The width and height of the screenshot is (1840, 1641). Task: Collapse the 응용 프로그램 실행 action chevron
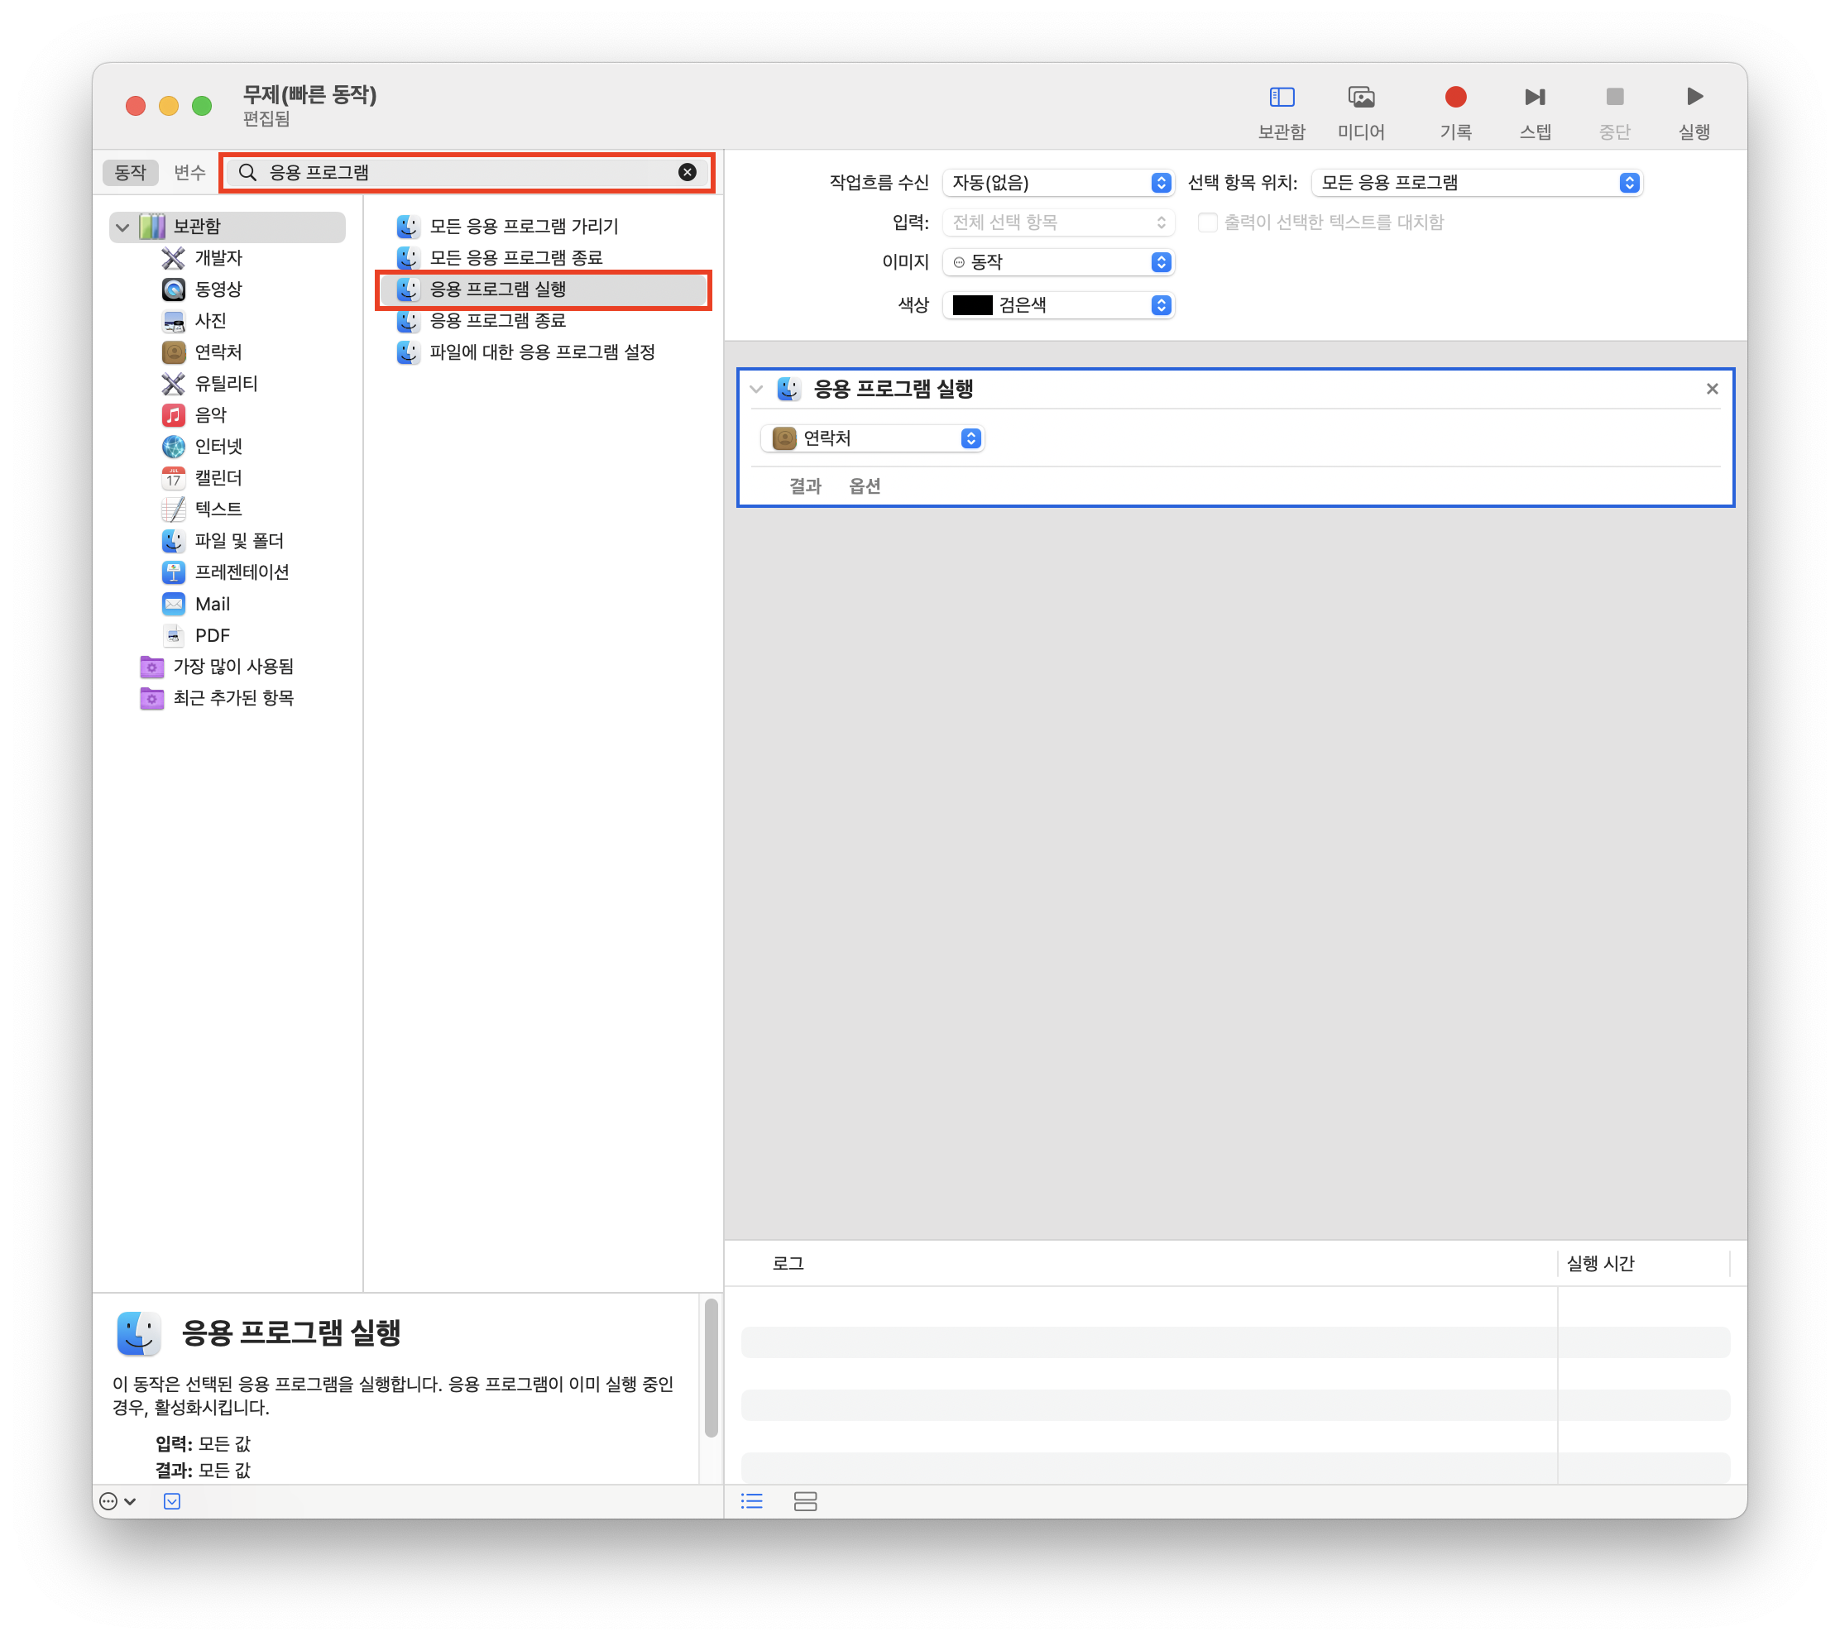pyautogui.click(x=756, y=390)
